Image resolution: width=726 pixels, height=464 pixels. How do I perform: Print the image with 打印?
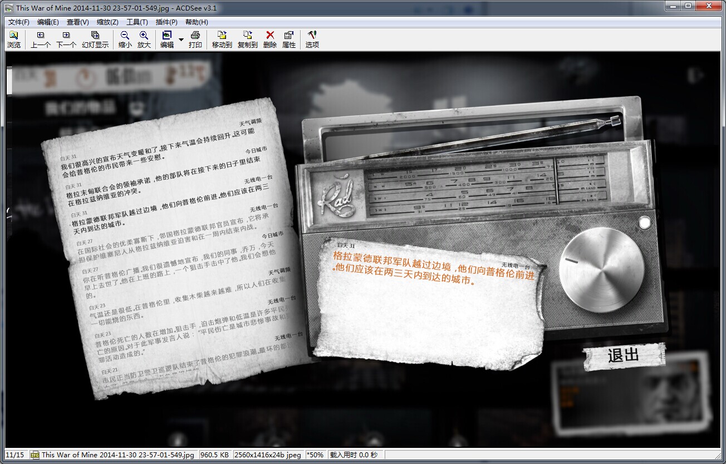click(x=195, y=40)
